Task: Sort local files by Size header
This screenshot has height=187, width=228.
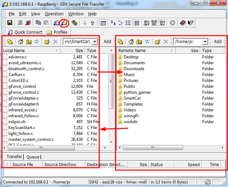Action: point(73,51)
